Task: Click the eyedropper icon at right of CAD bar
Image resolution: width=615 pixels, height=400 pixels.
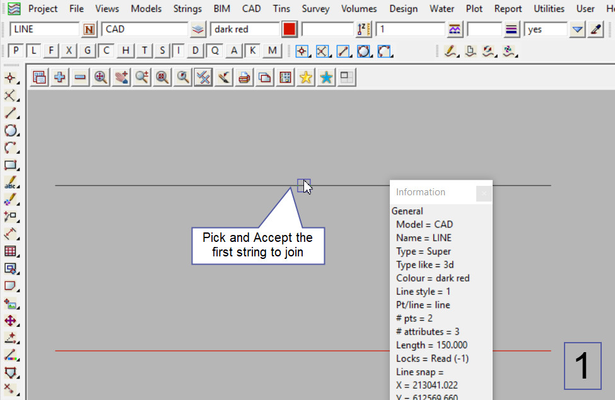Action: (595, 30)
